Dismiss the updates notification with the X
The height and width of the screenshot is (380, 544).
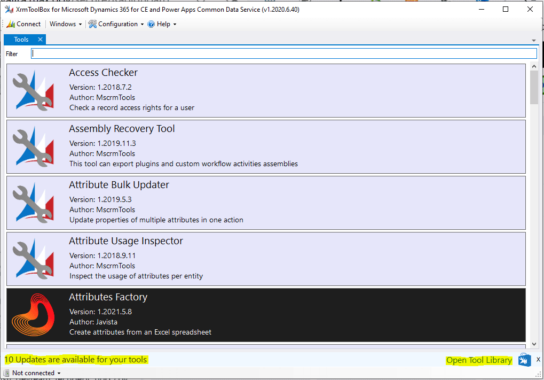tap(539, 360)
